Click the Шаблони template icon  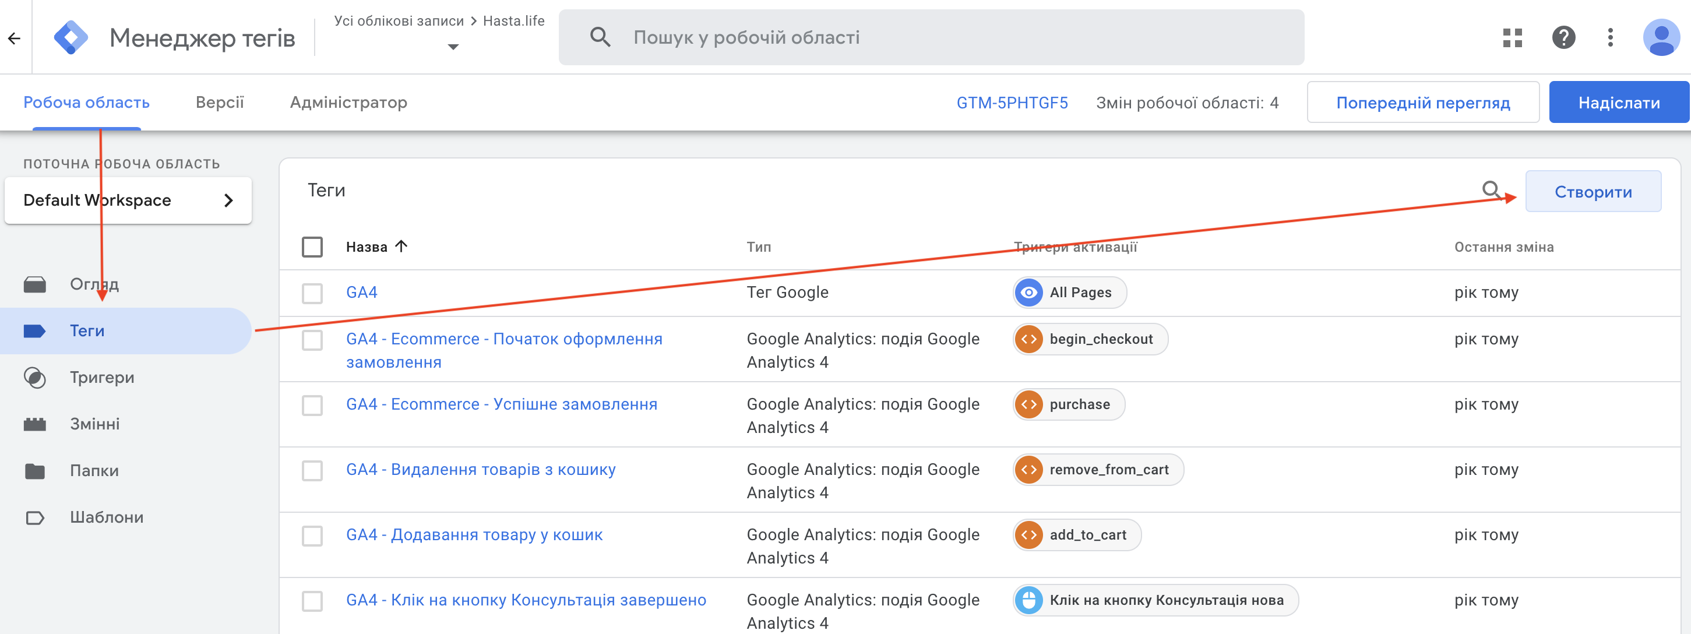coord(35,517)
